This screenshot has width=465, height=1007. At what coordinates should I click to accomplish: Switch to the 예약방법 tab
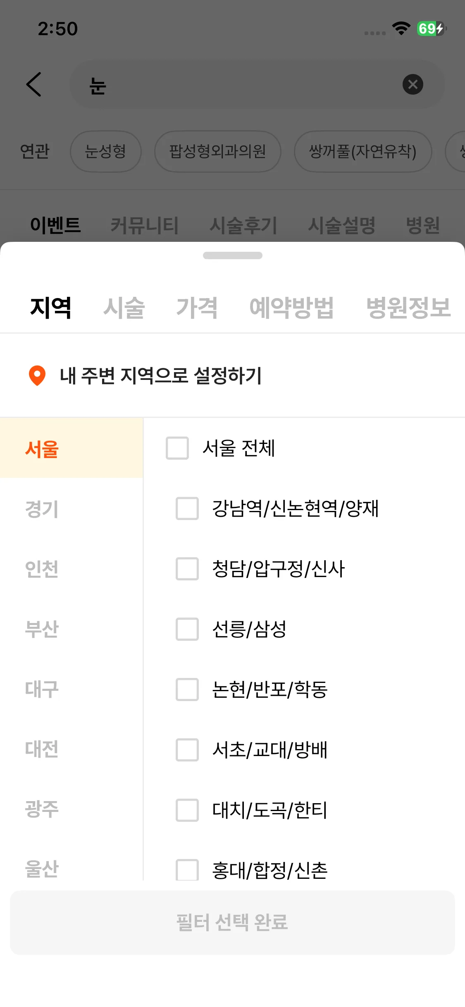291,308
